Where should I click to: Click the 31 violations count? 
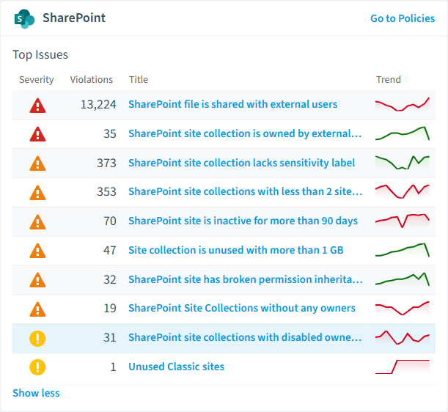point(110,338)
